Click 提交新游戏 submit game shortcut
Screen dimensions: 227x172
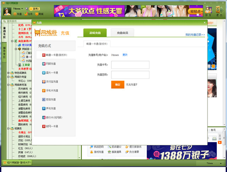[133, 147]
